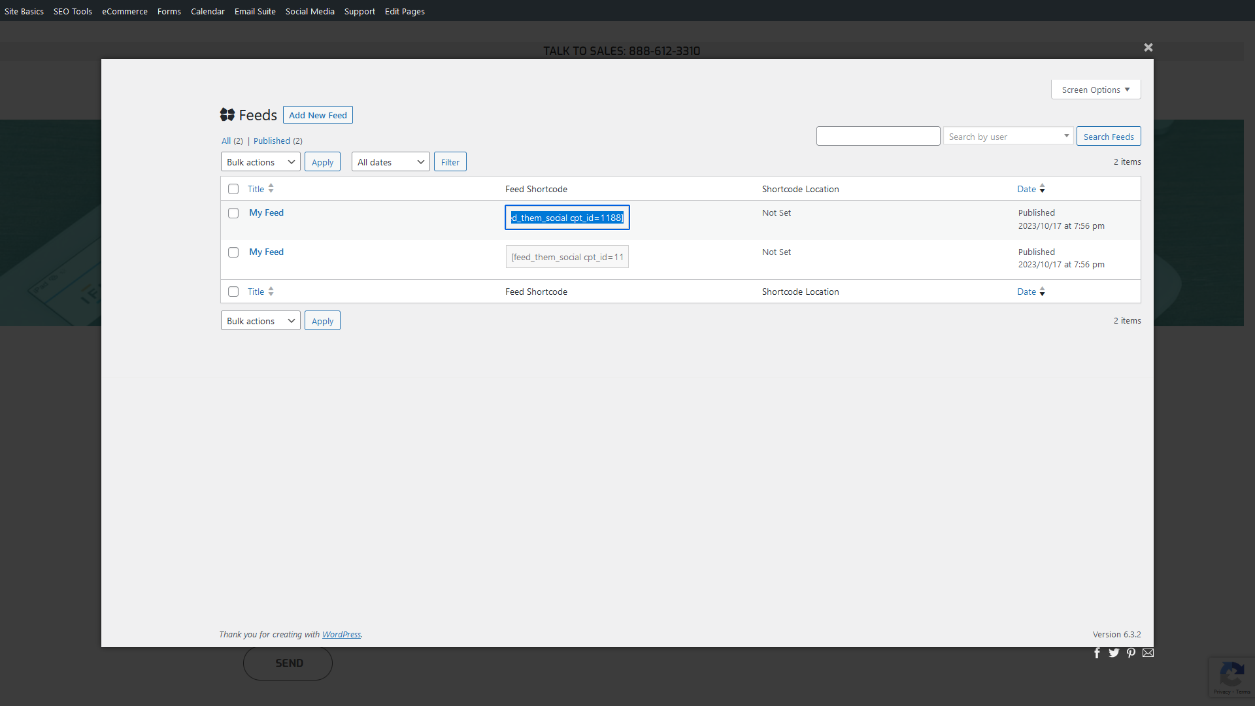Click the Twitter bird icon in footer

coord(1114,652)
